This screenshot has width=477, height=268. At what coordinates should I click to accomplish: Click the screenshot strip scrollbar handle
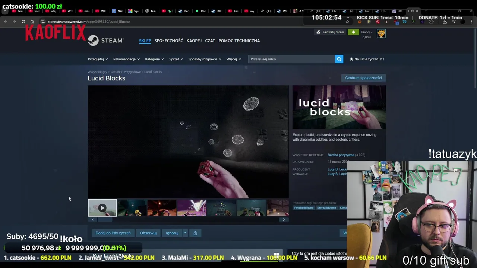click(105, 220)
